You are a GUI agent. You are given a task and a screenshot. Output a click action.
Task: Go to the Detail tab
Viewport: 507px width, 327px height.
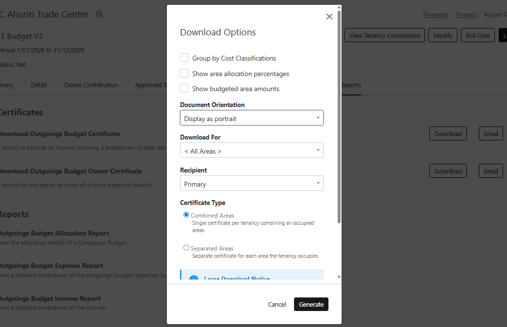point(39,85)
